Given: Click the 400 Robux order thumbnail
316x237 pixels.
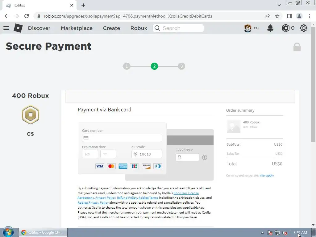Looking at the screenshot, I should coord(234,127).
